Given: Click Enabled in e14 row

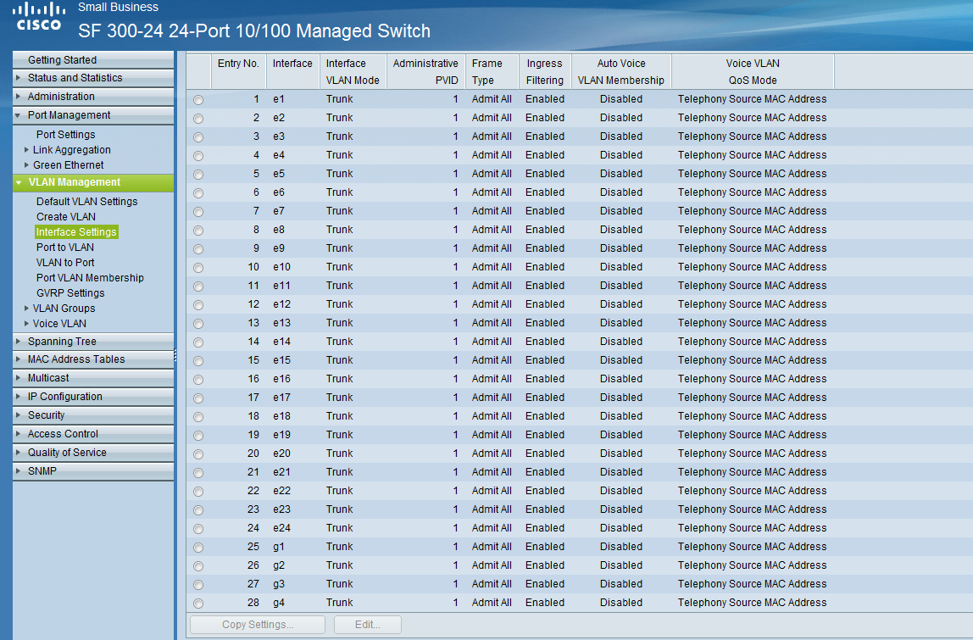Looking at the screenshot, I should (x=545, y=342).
